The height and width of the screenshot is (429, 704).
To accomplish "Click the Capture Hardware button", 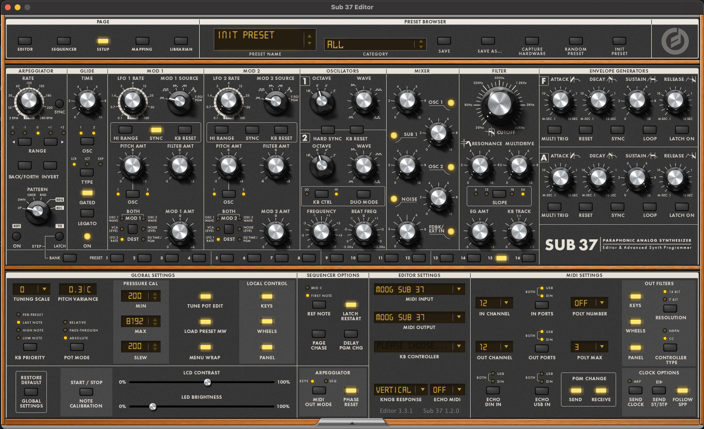I will 532,41.
